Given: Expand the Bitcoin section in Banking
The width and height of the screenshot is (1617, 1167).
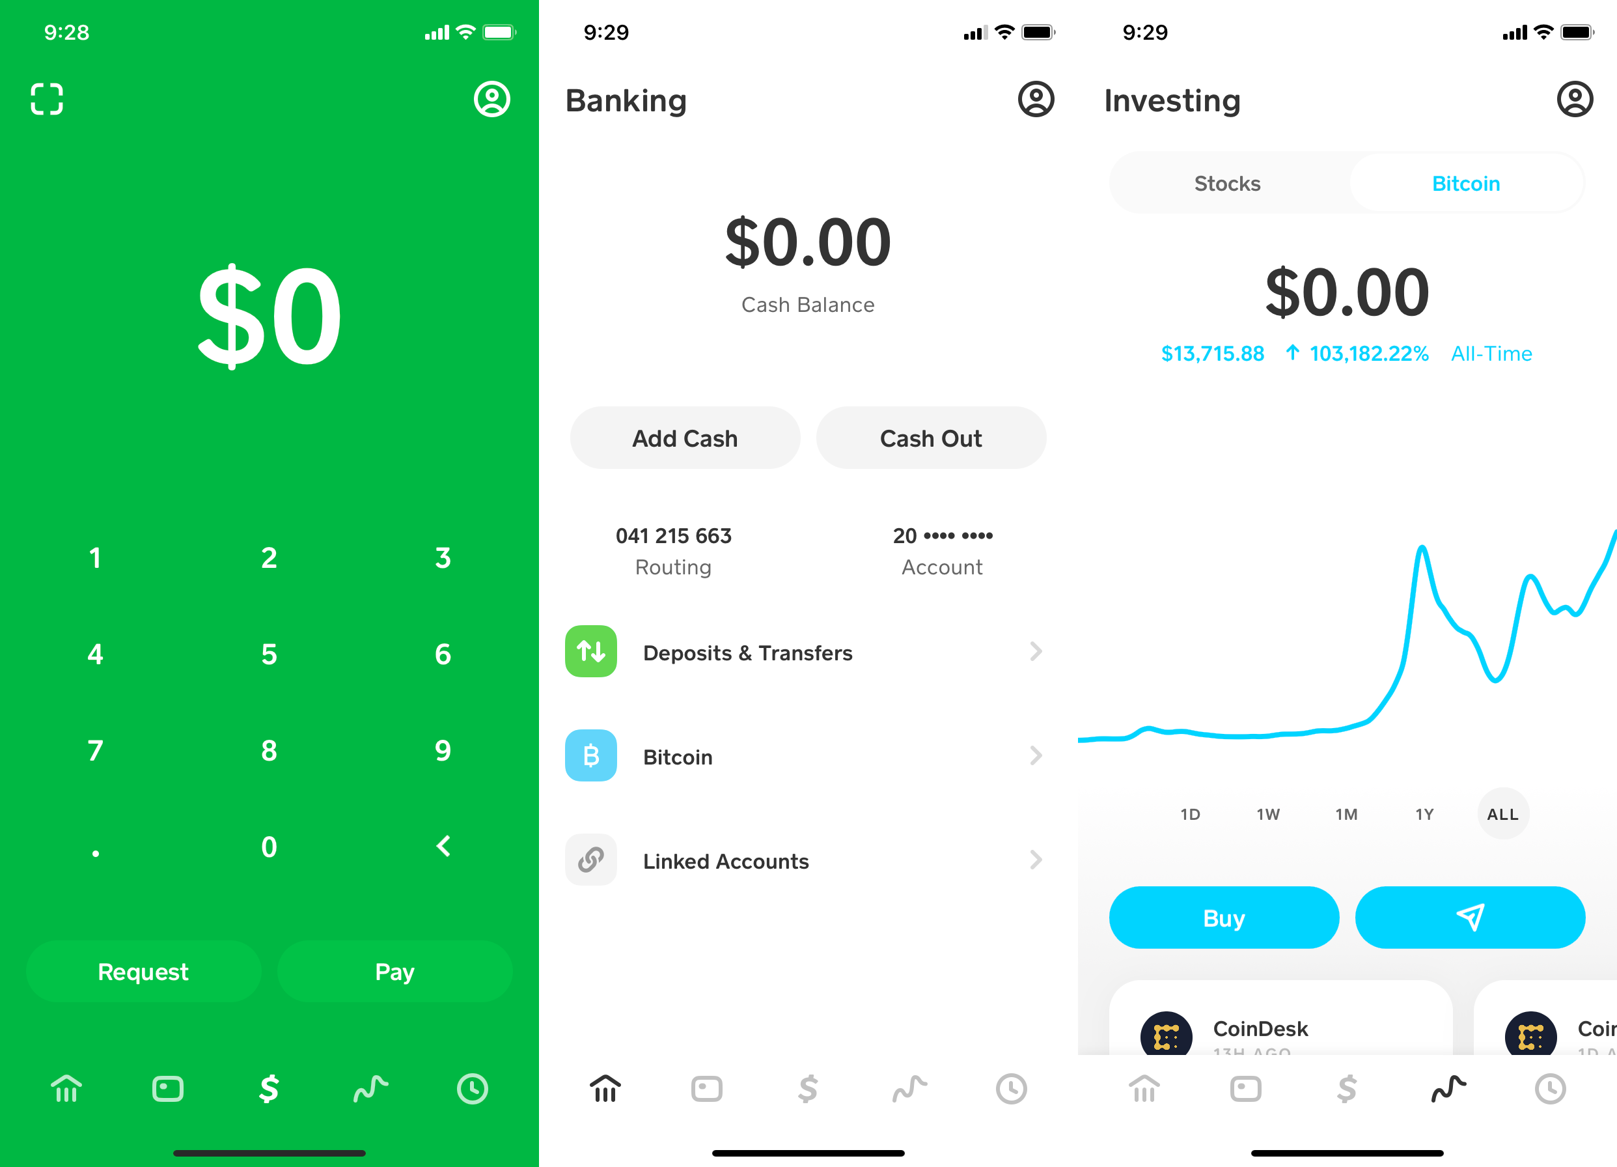Looking at the screenshot, I should pos(808,755).
